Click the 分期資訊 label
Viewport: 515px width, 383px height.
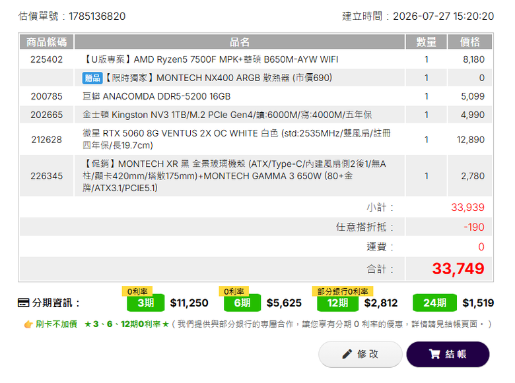click(56, 303)
